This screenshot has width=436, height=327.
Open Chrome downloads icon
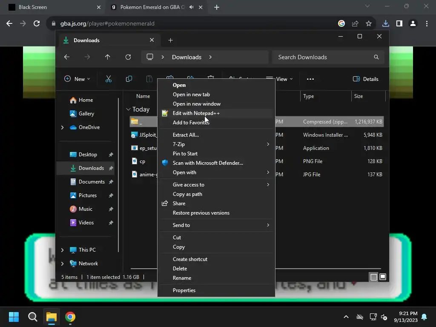[385, 24]
